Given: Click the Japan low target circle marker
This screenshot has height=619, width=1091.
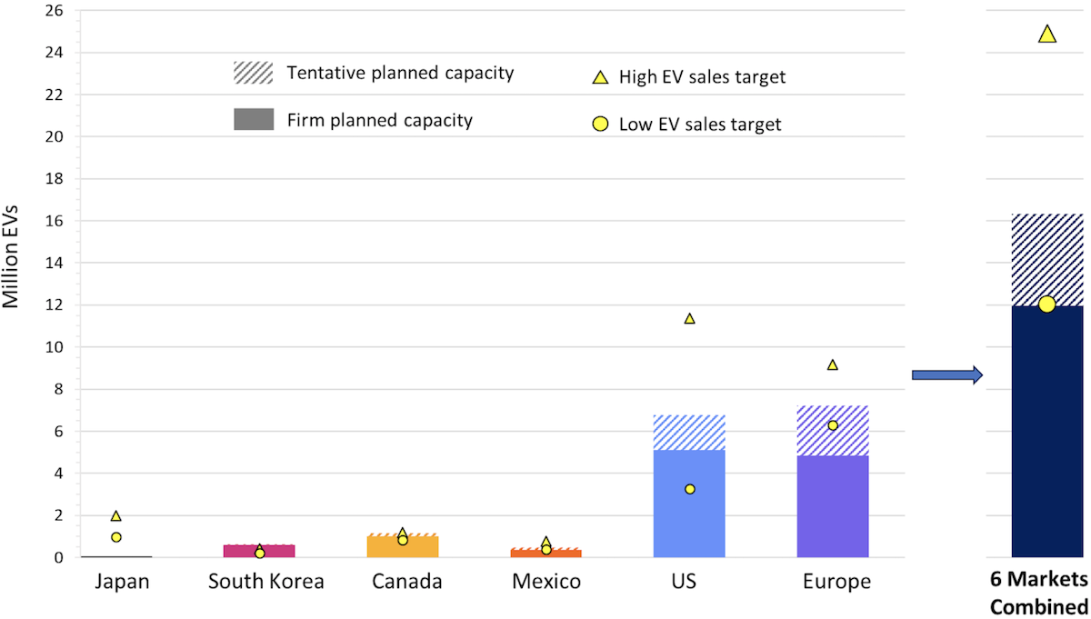Looking at the screenshot, I should [116, 537].
